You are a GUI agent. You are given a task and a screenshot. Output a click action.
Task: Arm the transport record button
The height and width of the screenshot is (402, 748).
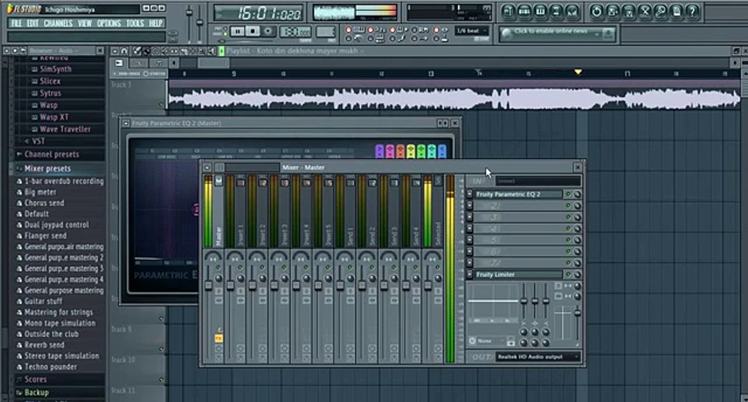268,32
